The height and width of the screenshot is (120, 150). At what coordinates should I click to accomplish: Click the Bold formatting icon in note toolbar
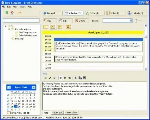pyautogui.click(x=45, y=78)
